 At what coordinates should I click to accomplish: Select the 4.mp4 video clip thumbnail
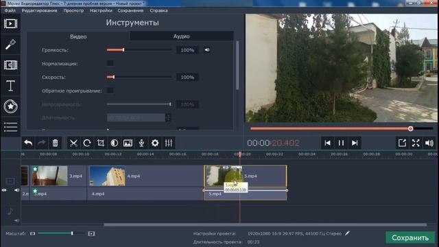[x=107, y=176]
